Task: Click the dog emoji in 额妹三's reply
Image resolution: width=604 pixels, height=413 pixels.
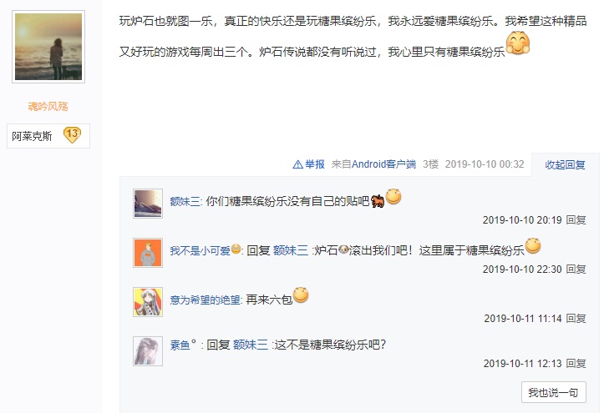Action: (378, 201)
